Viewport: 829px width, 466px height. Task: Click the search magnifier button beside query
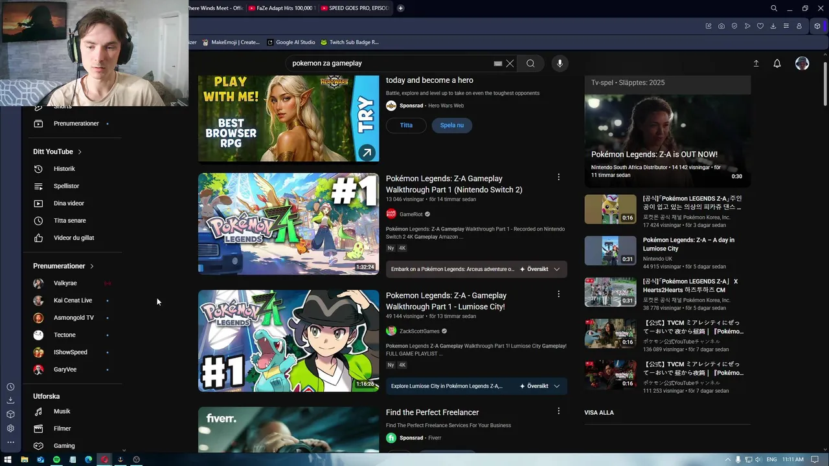click(530, 63)
